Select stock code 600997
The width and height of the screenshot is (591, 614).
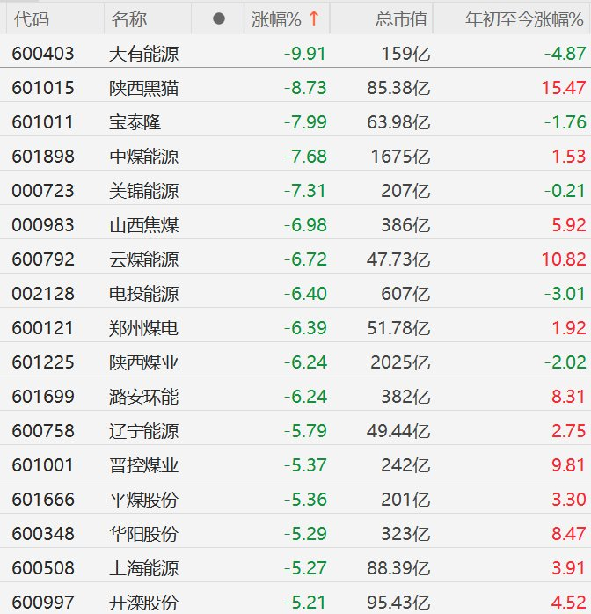pyautogui.click(x=43, y=603)
